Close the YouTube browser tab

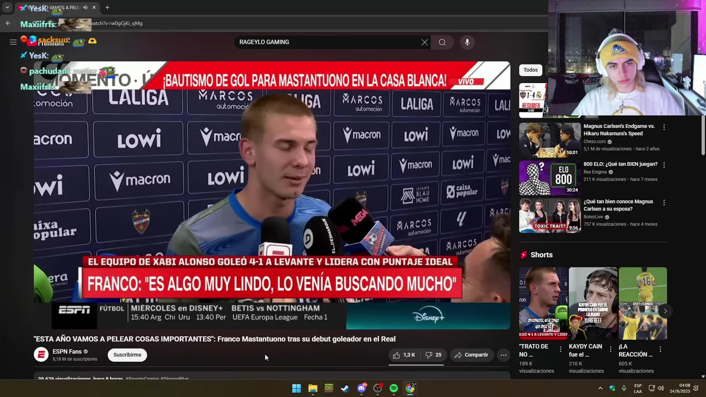tap(94, 8)
